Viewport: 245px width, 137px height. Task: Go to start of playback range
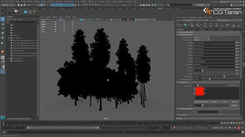pos(222,123)
